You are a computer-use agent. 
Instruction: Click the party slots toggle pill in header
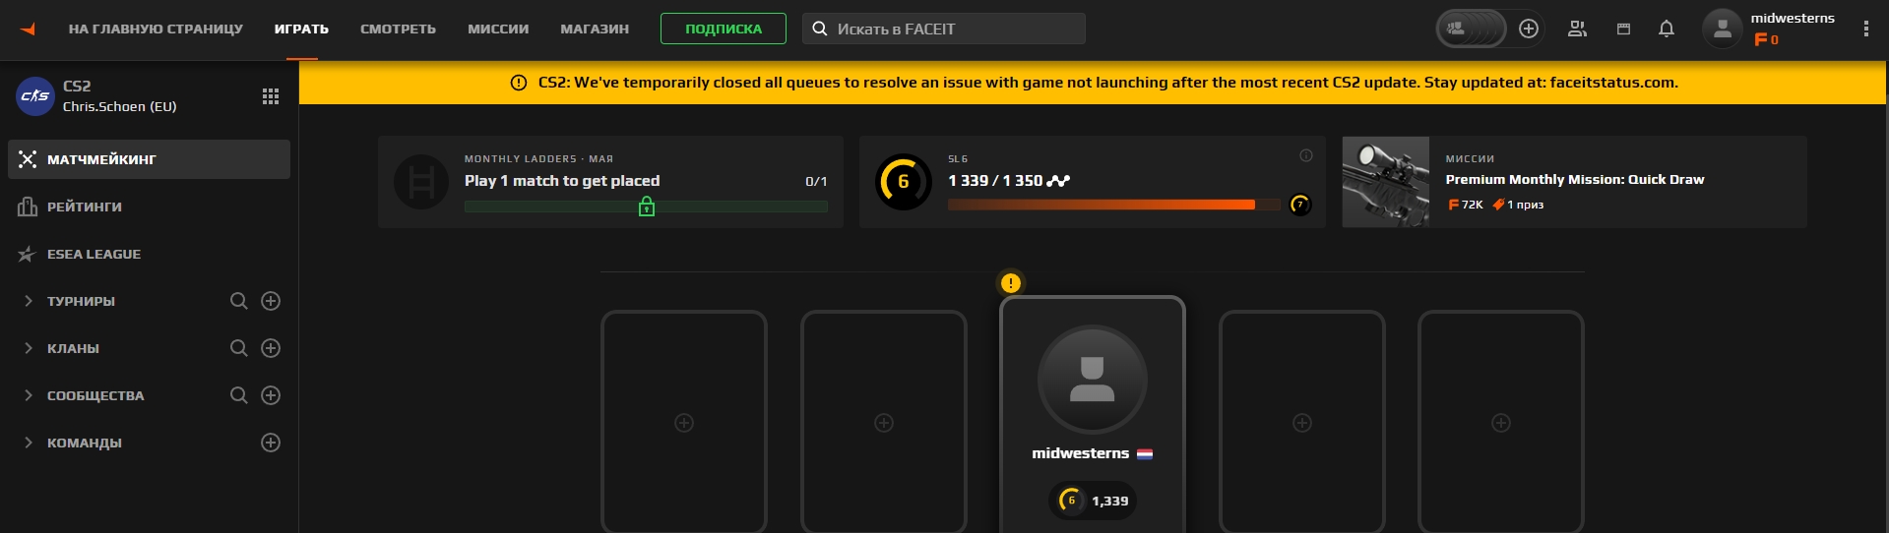[x=1472, y=29]
